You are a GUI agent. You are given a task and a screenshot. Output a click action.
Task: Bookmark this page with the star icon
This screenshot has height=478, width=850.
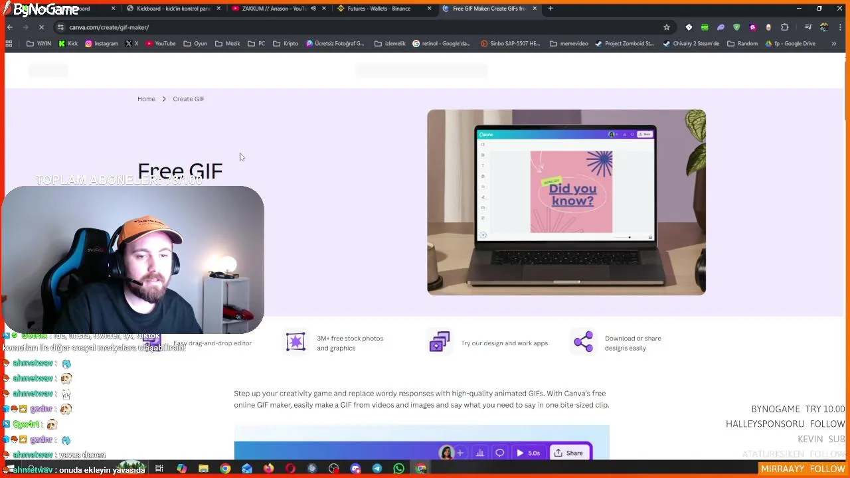tap(666, 27)
